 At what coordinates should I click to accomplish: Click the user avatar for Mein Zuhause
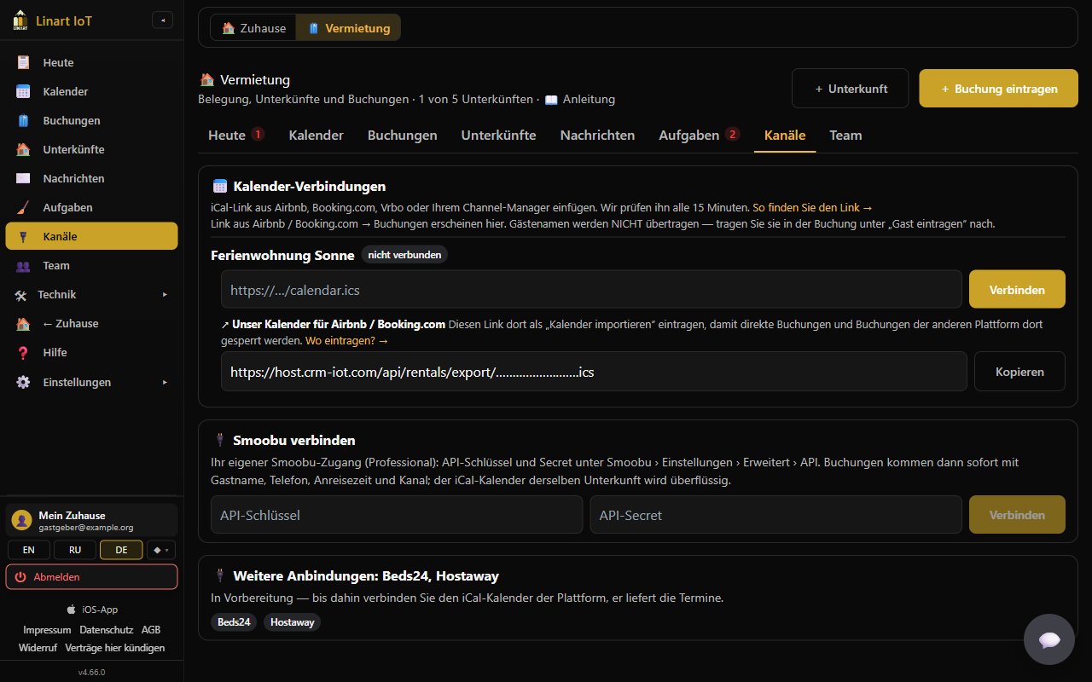22,520
